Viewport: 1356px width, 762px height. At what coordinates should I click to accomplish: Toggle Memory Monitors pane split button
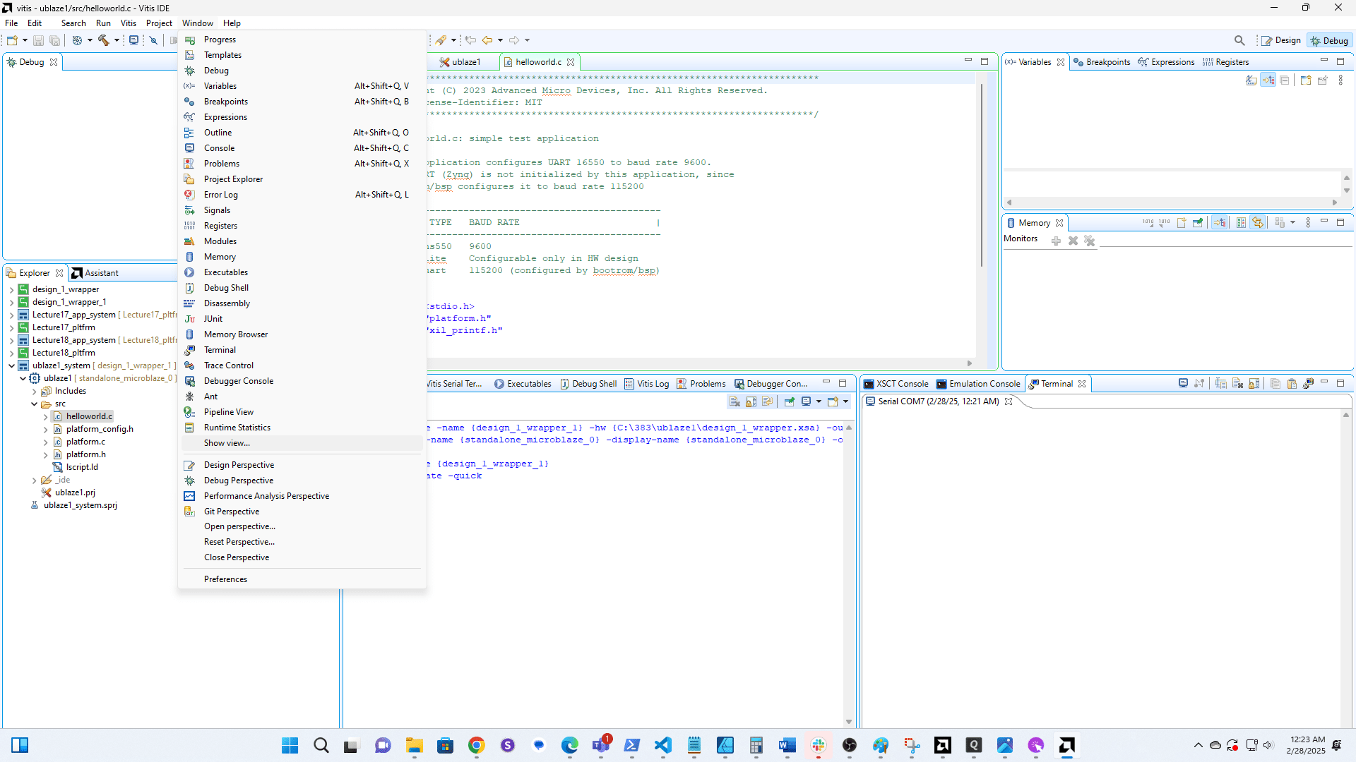tap(1241, 223)
